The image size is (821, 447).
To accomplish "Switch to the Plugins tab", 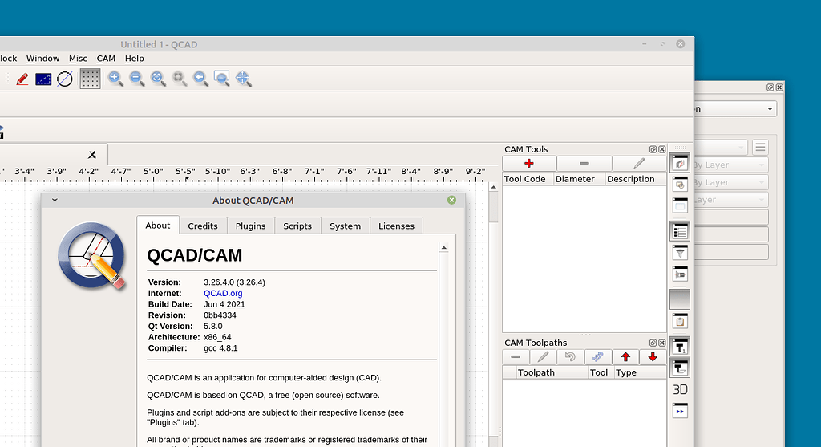I will [250, 226].
